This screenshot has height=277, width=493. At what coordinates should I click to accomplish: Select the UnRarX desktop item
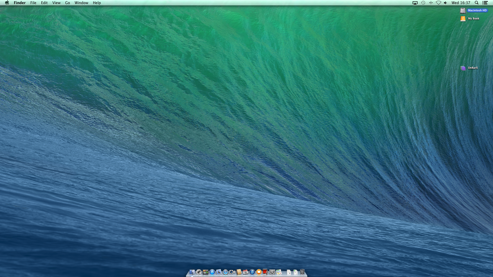click(463, 68)
